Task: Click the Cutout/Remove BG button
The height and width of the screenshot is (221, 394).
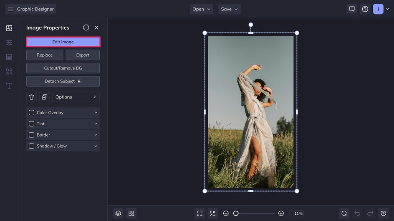Action: click(x=63, y=68)
